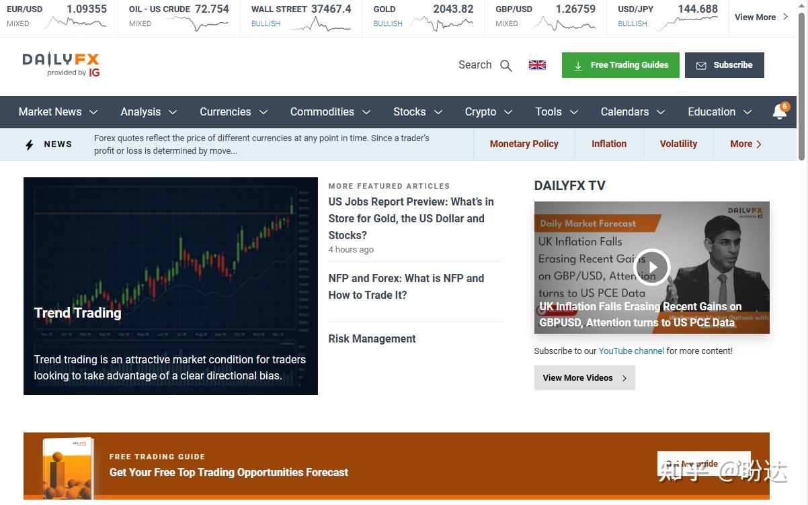This screenshot has height=505, width=808.
Task: Click the Search text label
Action: click(x=475, y=65)
